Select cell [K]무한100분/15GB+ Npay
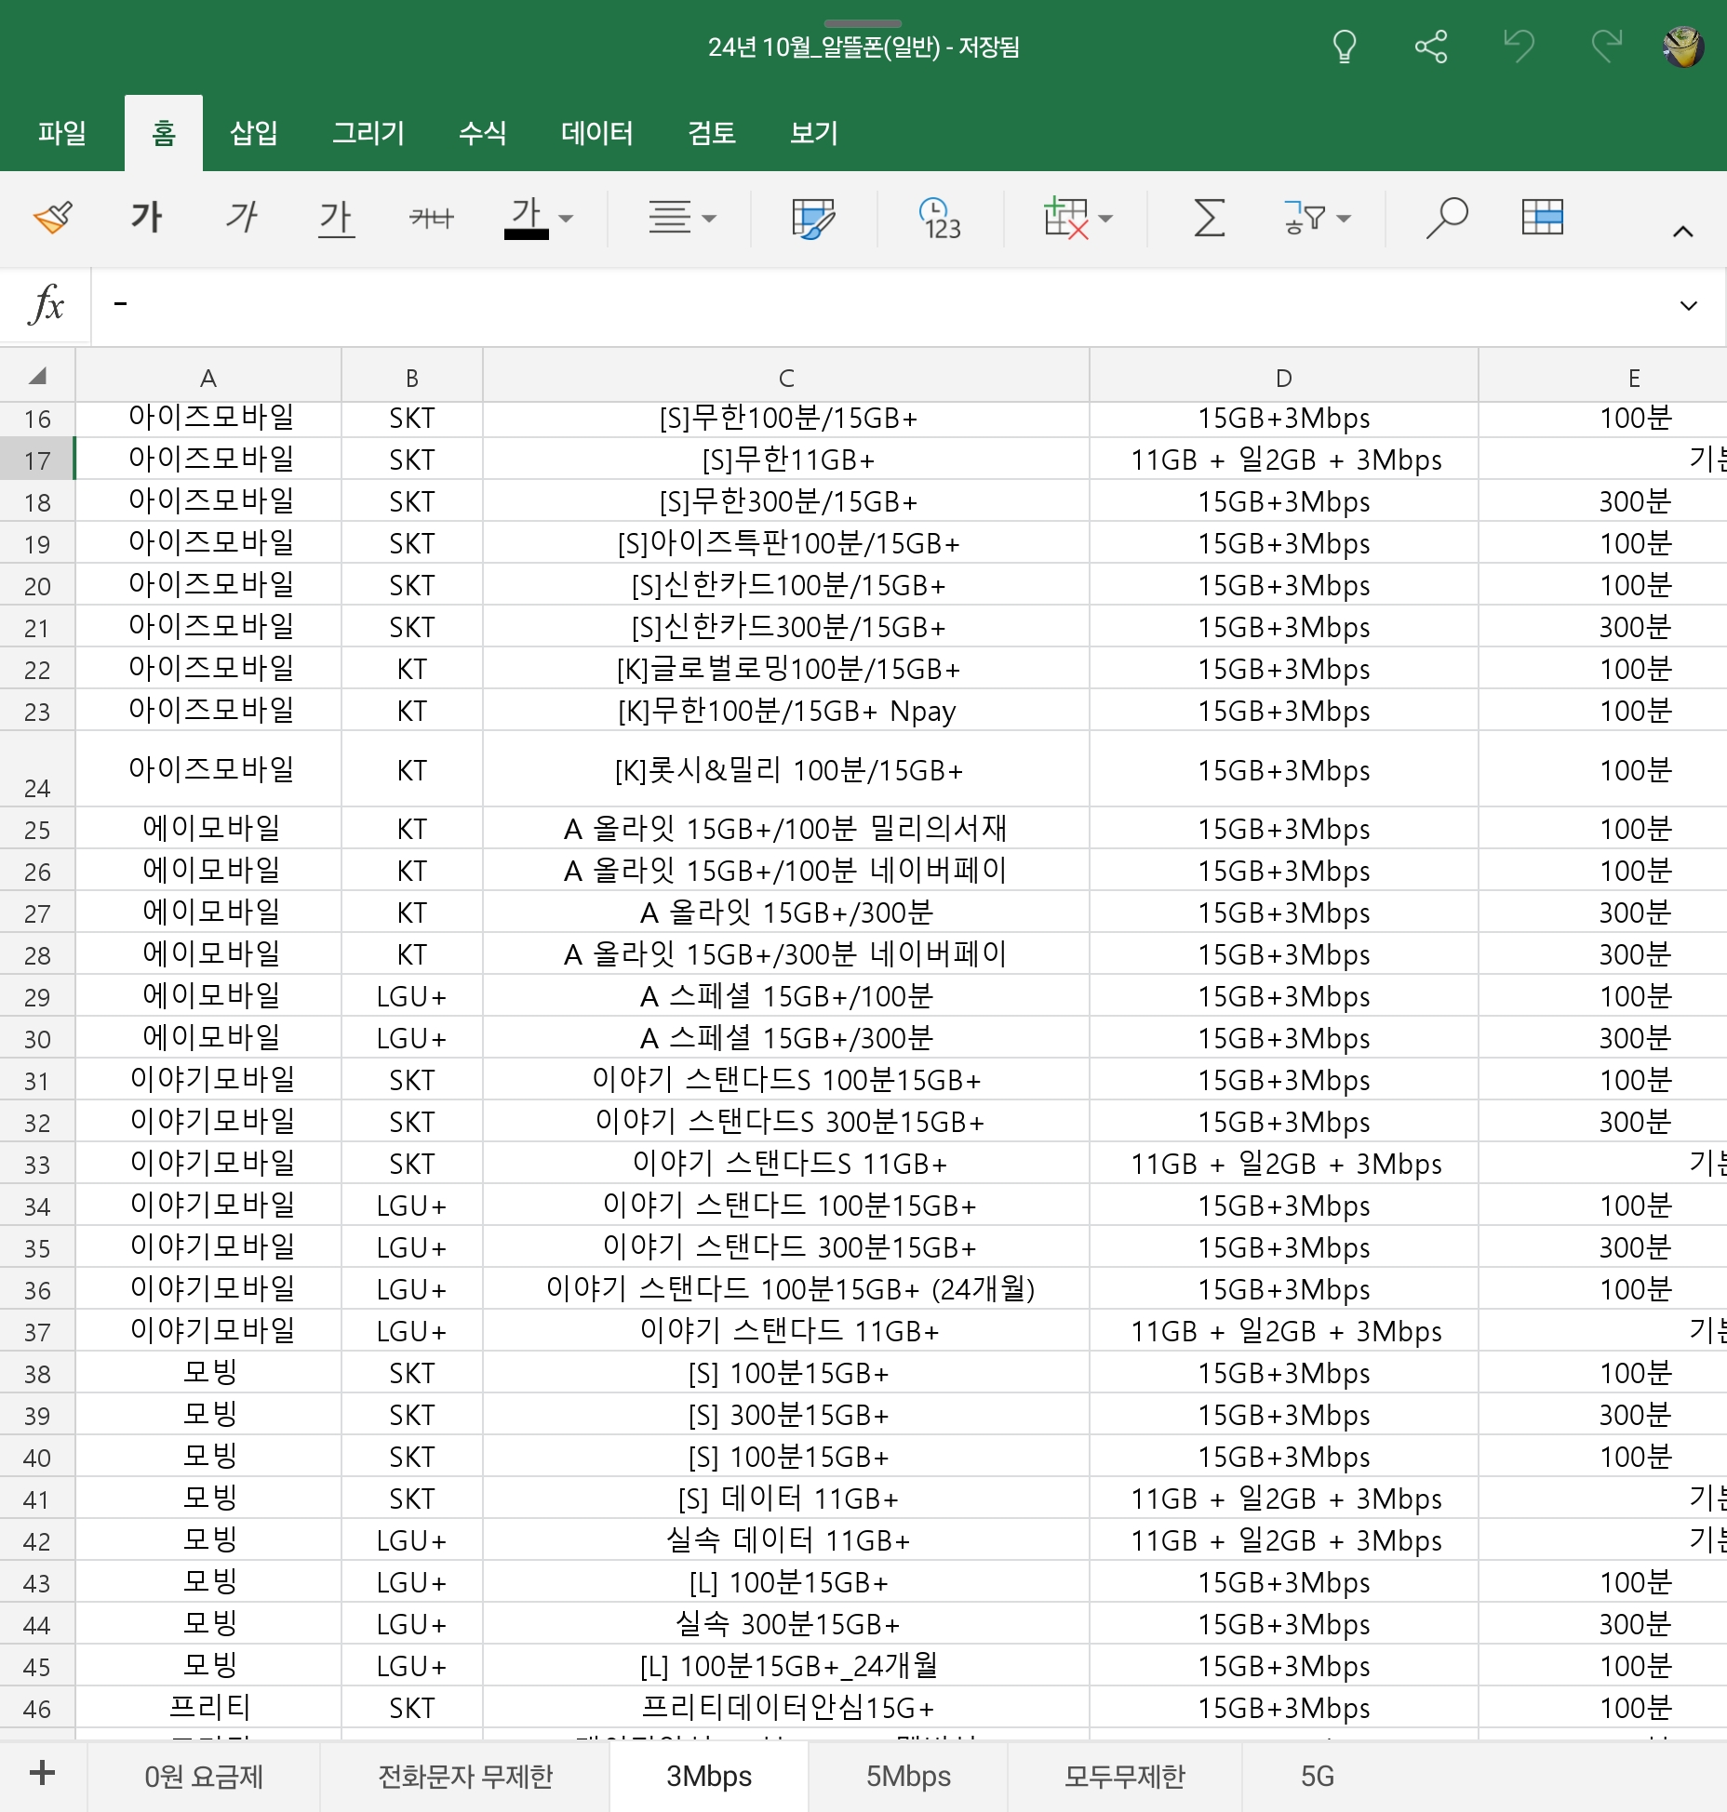1727x1812 pixels. pyautogui.click(x=786, y=711)
